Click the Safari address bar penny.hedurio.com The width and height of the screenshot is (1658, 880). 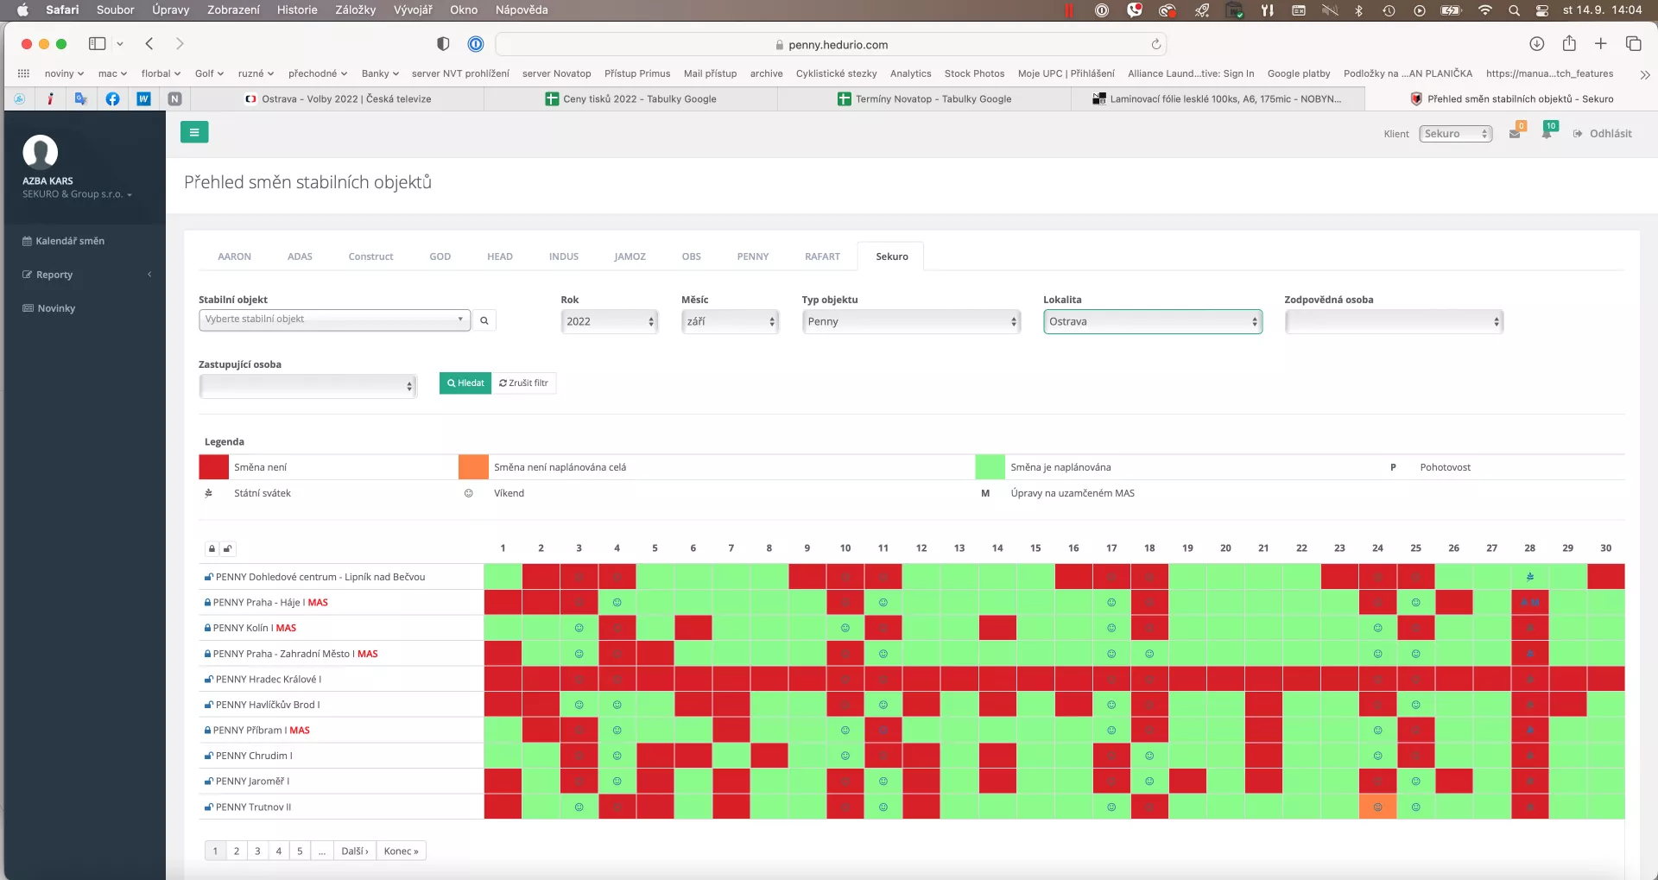[831, 44]
